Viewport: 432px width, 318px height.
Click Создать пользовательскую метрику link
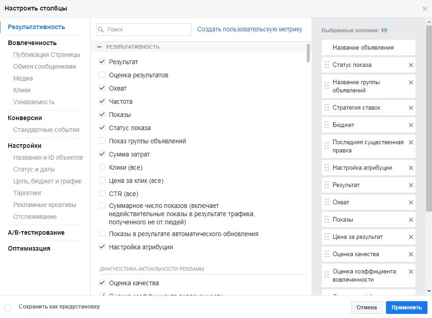tap(249, 29)
